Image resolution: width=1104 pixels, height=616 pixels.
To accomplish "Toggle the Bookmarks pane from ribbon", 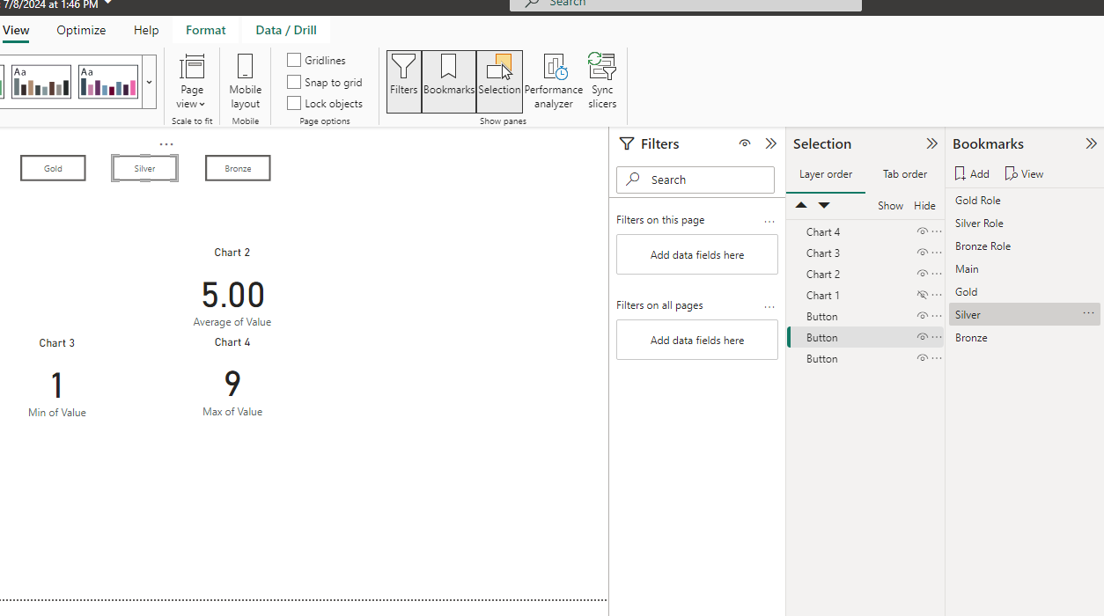I will point(449,81).
